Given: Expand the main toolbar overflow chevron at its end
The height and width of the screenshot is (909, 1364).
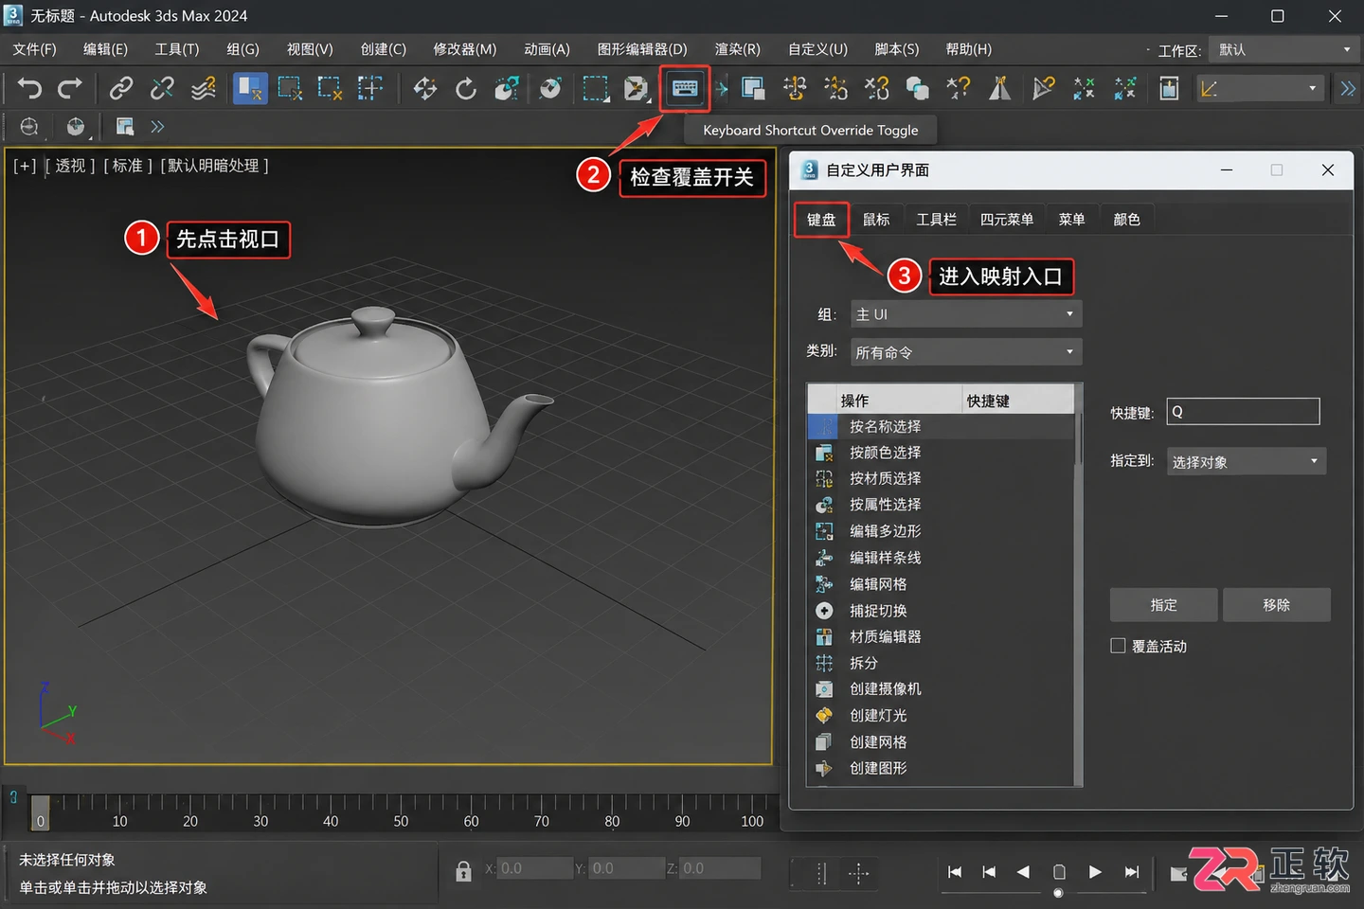Looking at the screenshot, I should tap(1348, 89).
